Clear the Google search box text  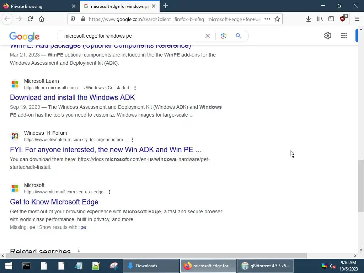coord(208,36)
